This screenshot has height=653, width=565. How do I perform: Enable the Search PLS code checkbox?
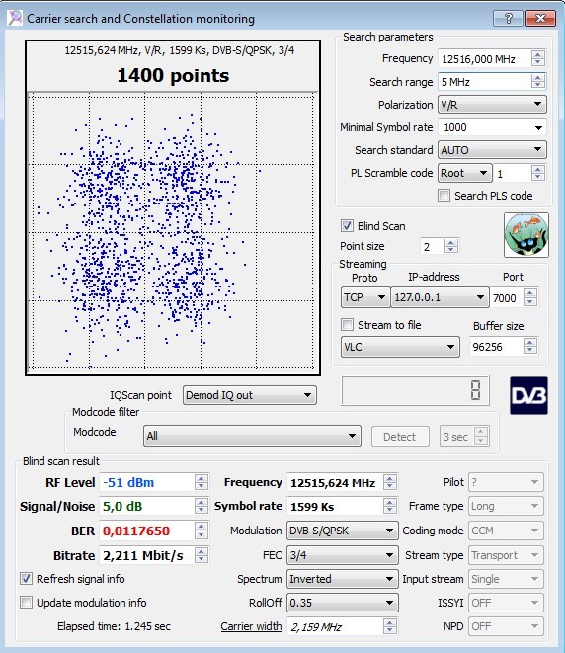coord(444,196)
